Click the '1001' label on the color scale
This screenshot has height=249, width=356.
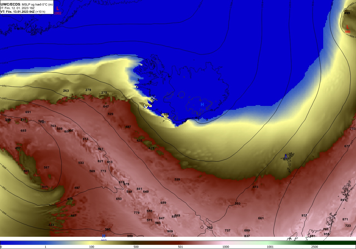pyautogui.click(x=270, y=247)
